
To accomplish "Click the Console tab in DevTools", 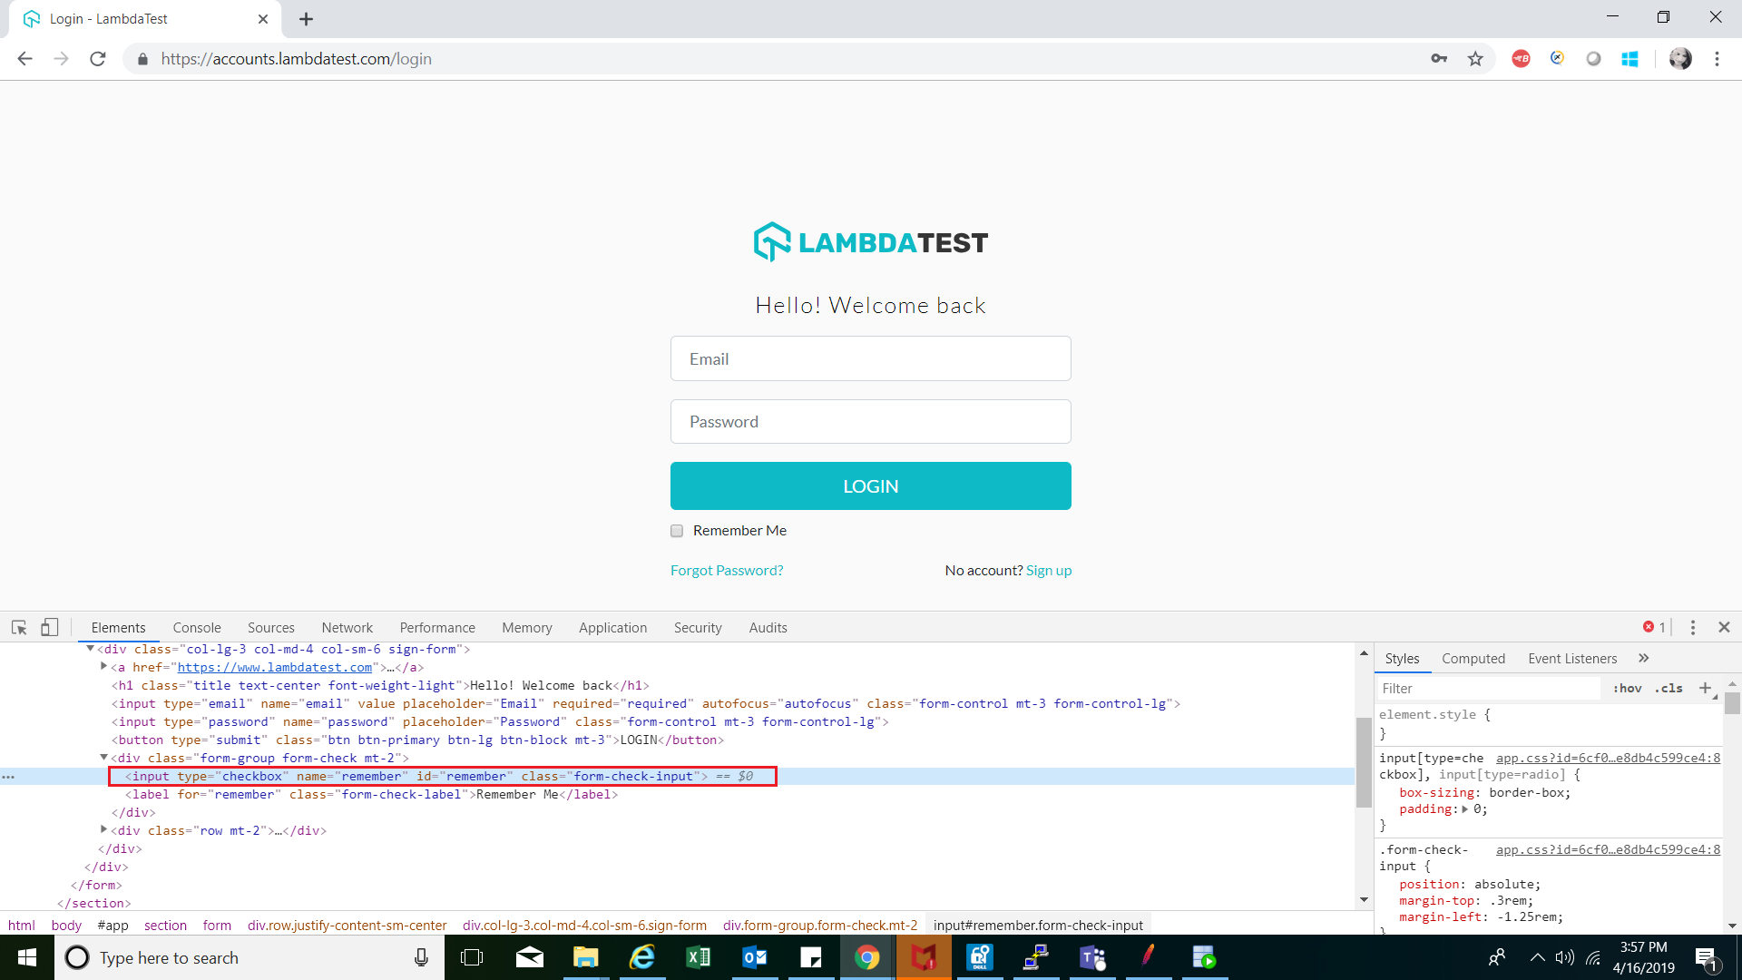I will 196,627.
